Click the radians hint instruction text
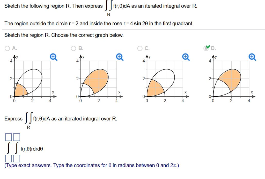The height and width of the screenshot is (179, 265). click(91, 165)
